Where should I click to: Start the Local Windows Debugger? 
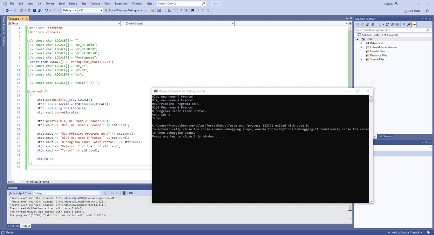(122, 10)
